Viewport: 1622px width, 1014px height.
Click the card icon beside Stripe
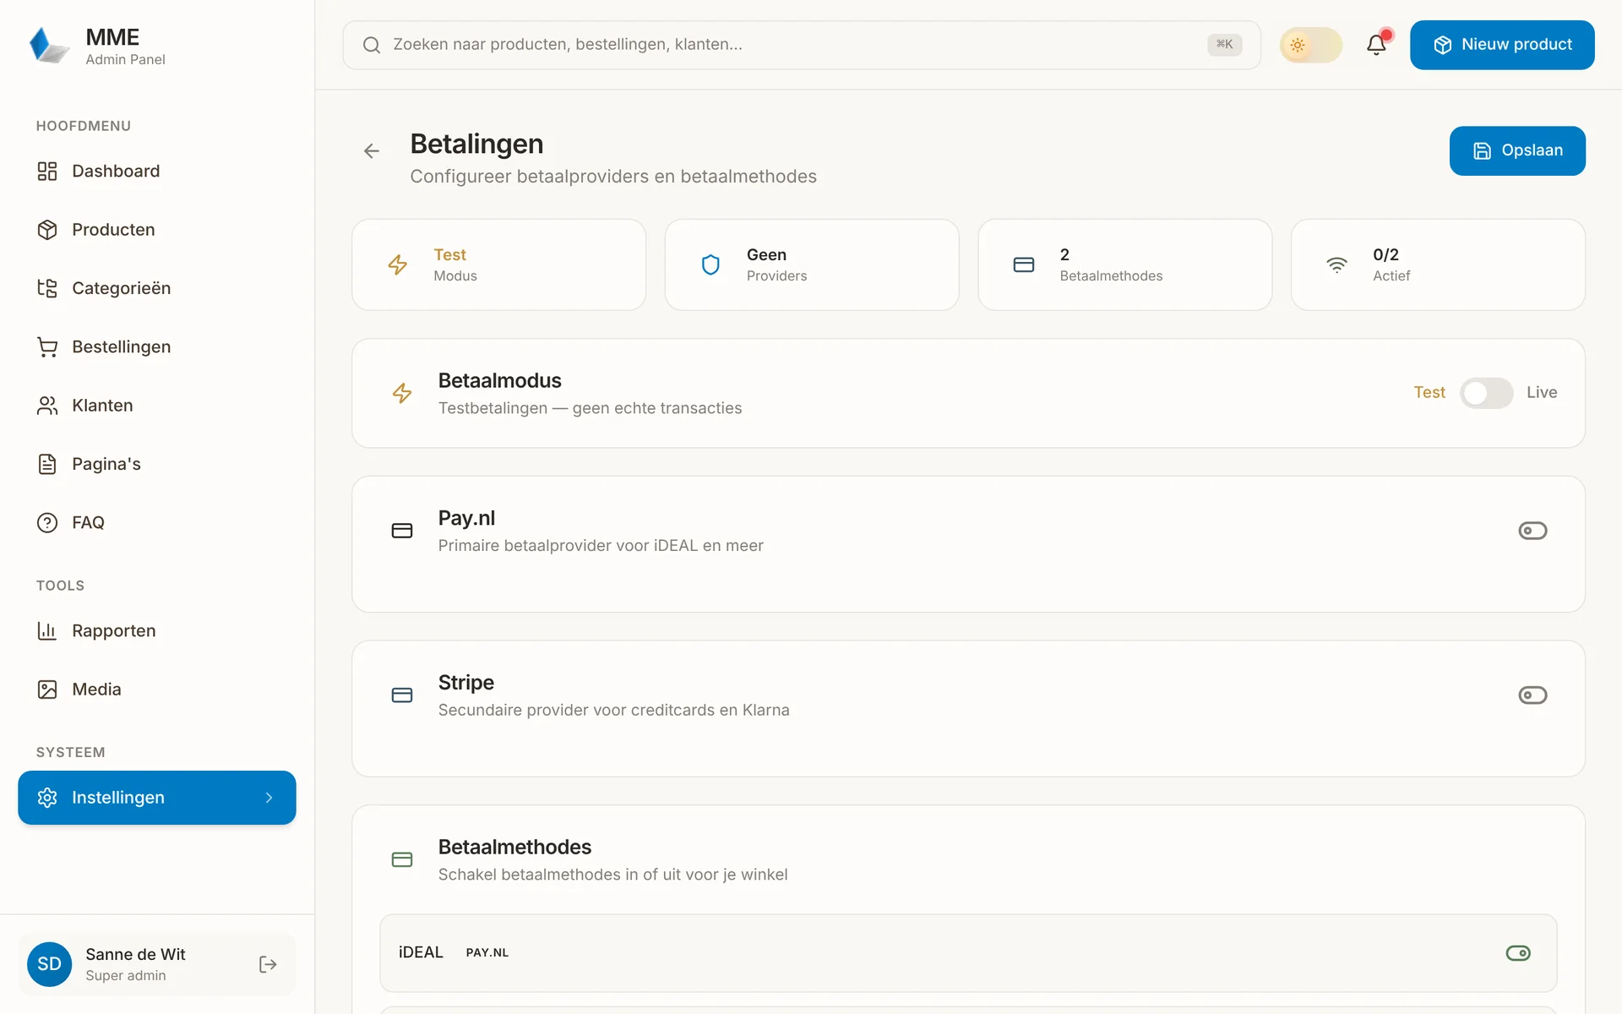402,695
